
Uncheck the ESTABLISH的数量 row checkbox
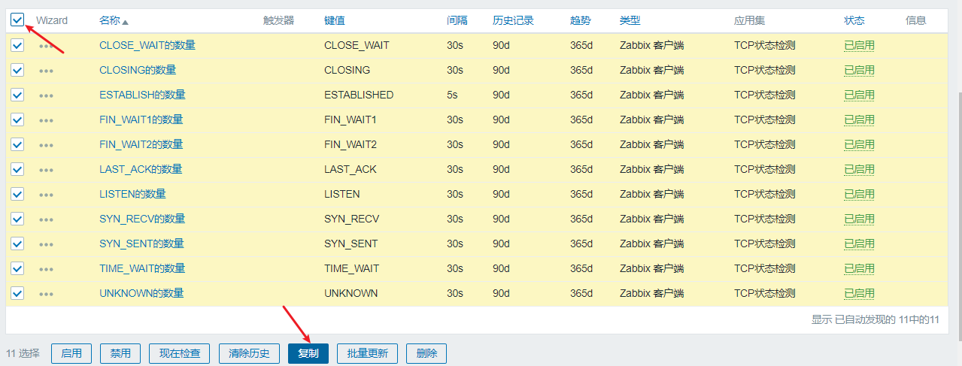pos(17,95)
